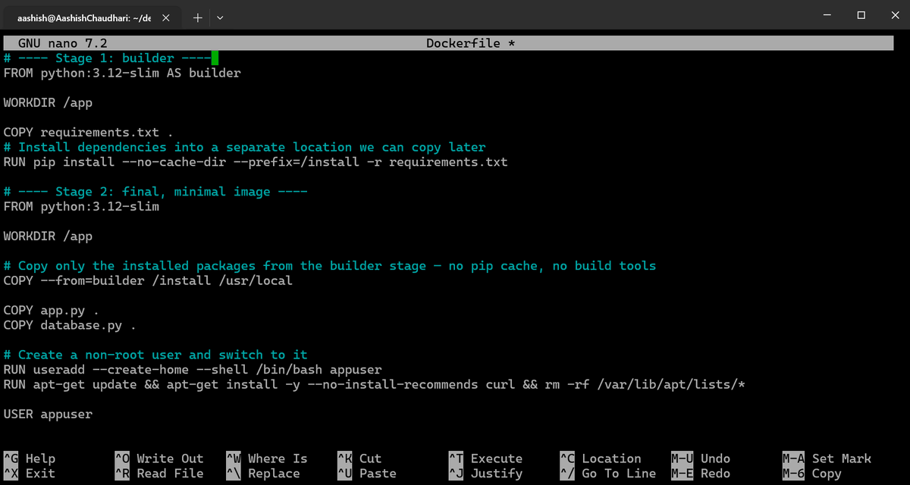Click the Stage 2: final, minimal image comment
This screenshot has height=485, width=910.
[x=155, y=192]
